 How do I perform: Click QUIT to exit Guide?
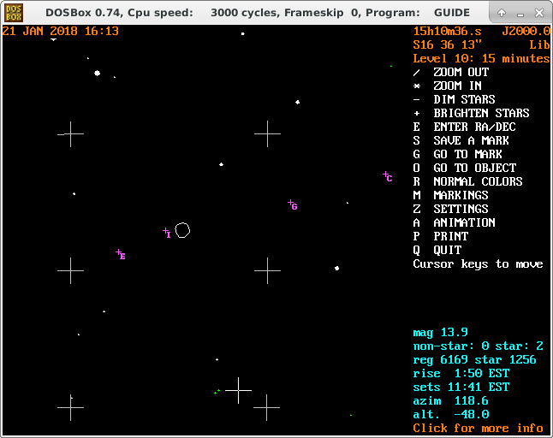point(447,251)
